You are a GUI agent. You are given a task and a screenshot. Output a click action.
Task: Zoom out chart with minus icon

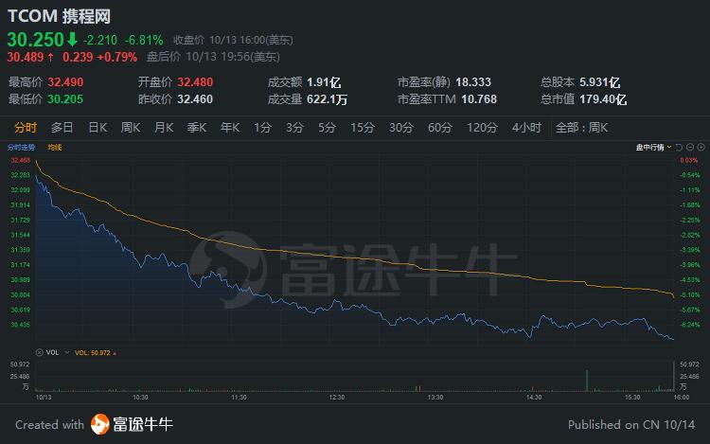point(690,147)
